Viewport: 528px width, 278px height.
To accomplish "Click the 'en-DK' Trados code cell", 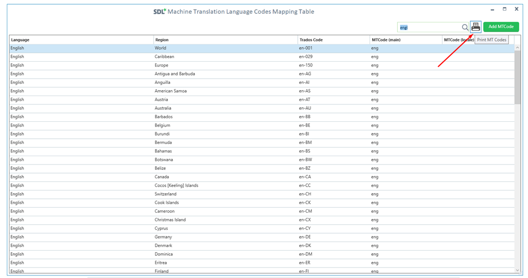I will (334, 245).
